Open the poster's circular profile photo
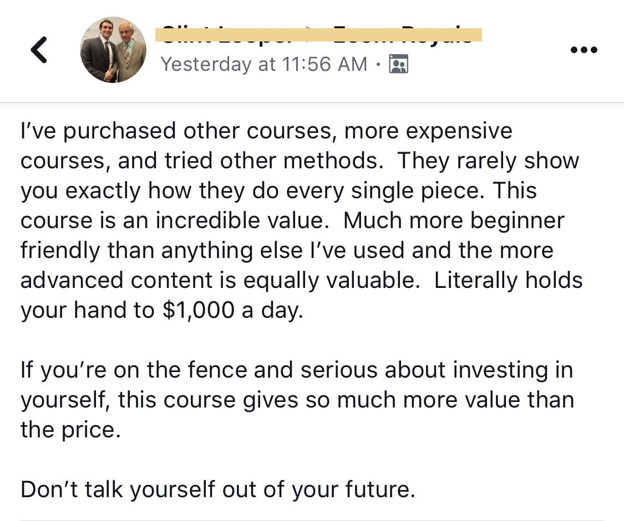Screen dimensions: 624x521 113,50
